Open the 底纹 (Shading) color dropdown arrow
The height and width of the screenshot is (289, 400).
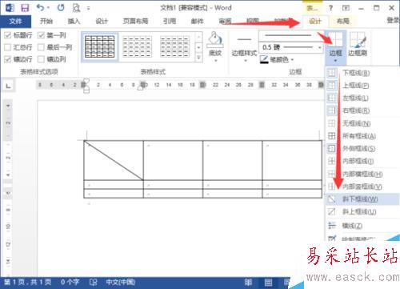215,61
